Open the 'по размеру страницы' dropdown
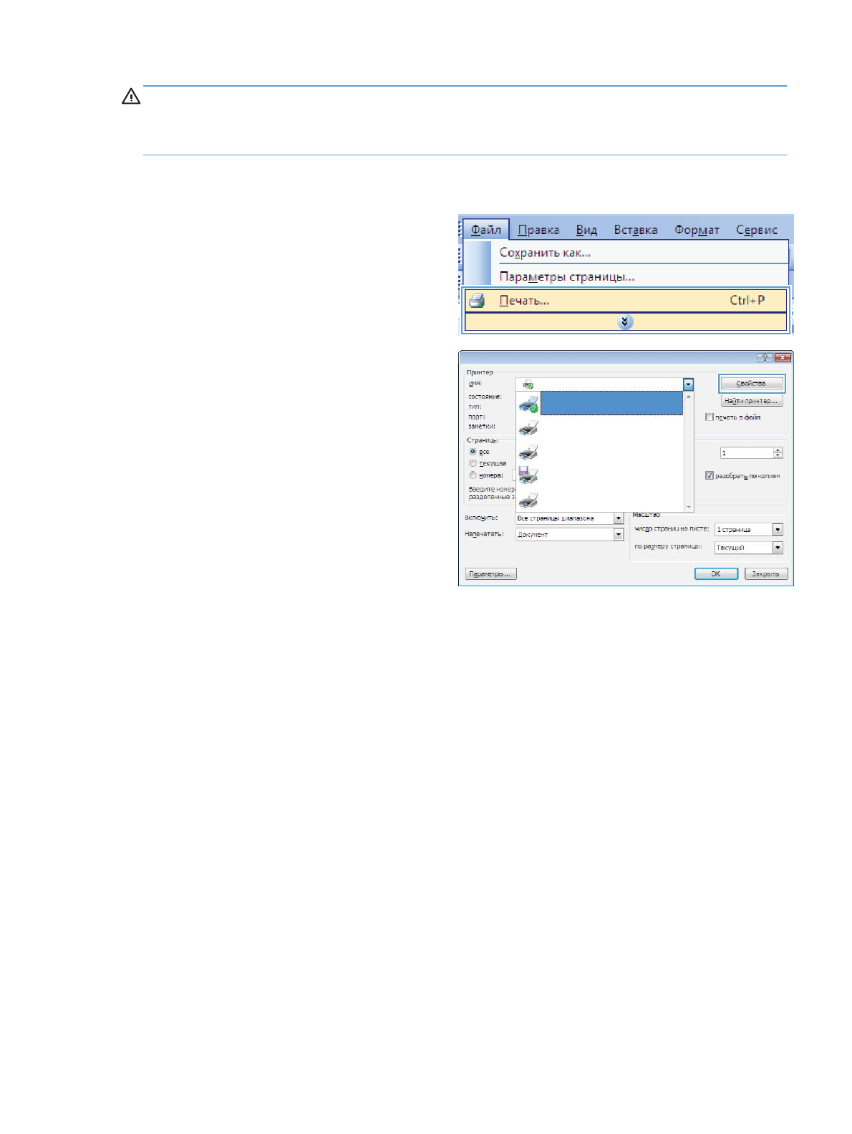 click(x=778, y=548)
